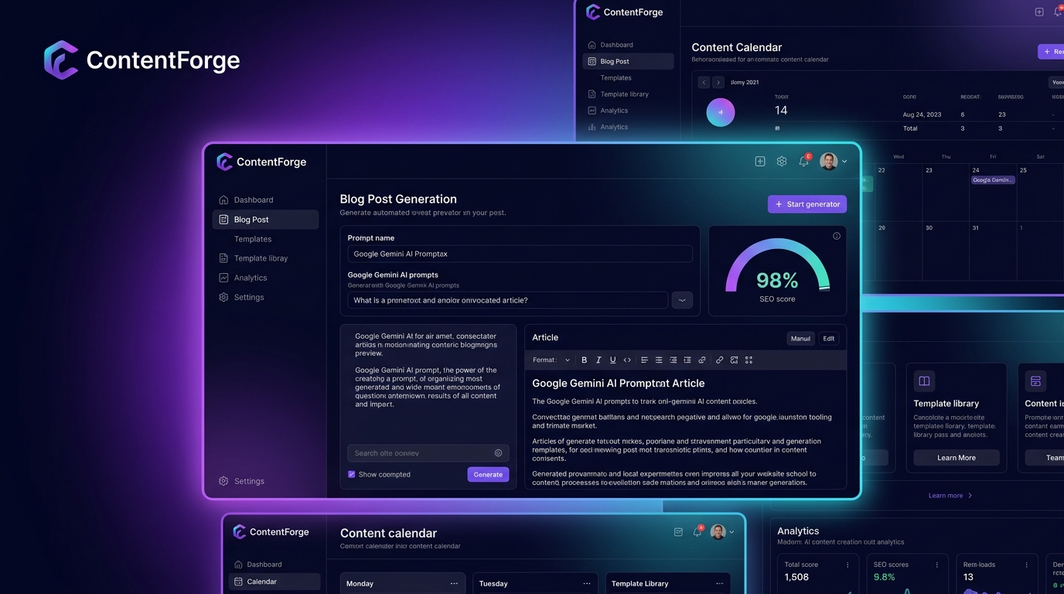Screen dimensions: 1064x594
Task: Select Calendar in the lower window's sidebar
Action: [x=275, y=582]
